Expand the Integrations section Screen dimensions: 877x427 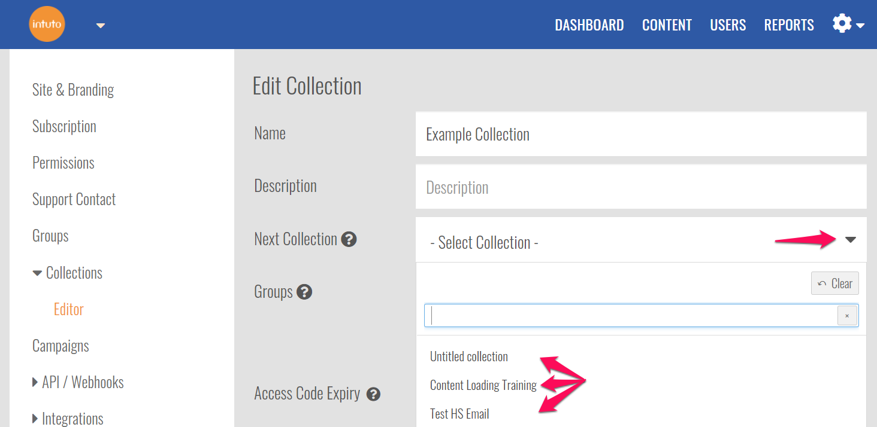[x=35, y=419]
